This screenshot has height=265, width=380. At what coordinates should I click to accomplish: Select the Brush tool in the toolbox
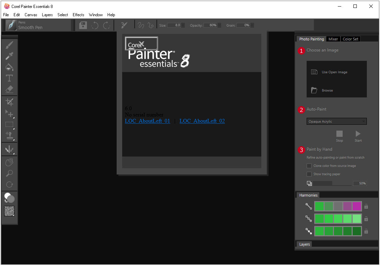[x=9, y=45]
